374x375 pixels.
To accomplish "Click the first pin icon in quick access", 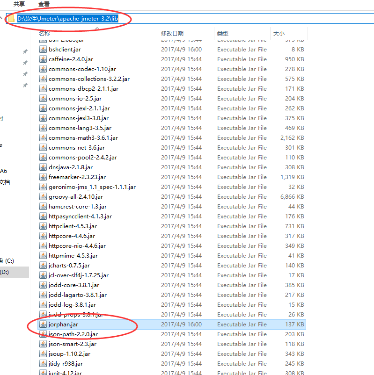I will click(25, 51).
